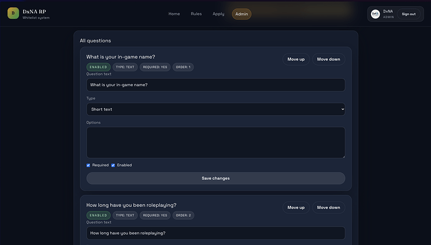Click the DxNA RP title text

click(x=34, y=11)
